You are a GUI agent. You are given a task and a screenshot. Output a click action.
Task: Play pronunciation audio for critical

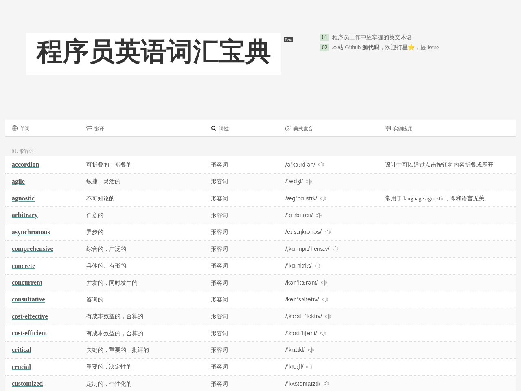pos(311,350)
